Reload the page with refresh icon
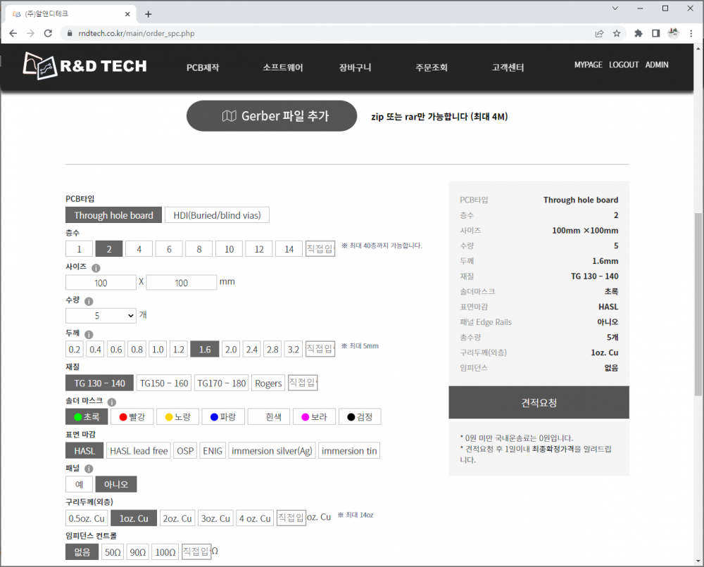704x567 pixels. [x=48, y=33]
